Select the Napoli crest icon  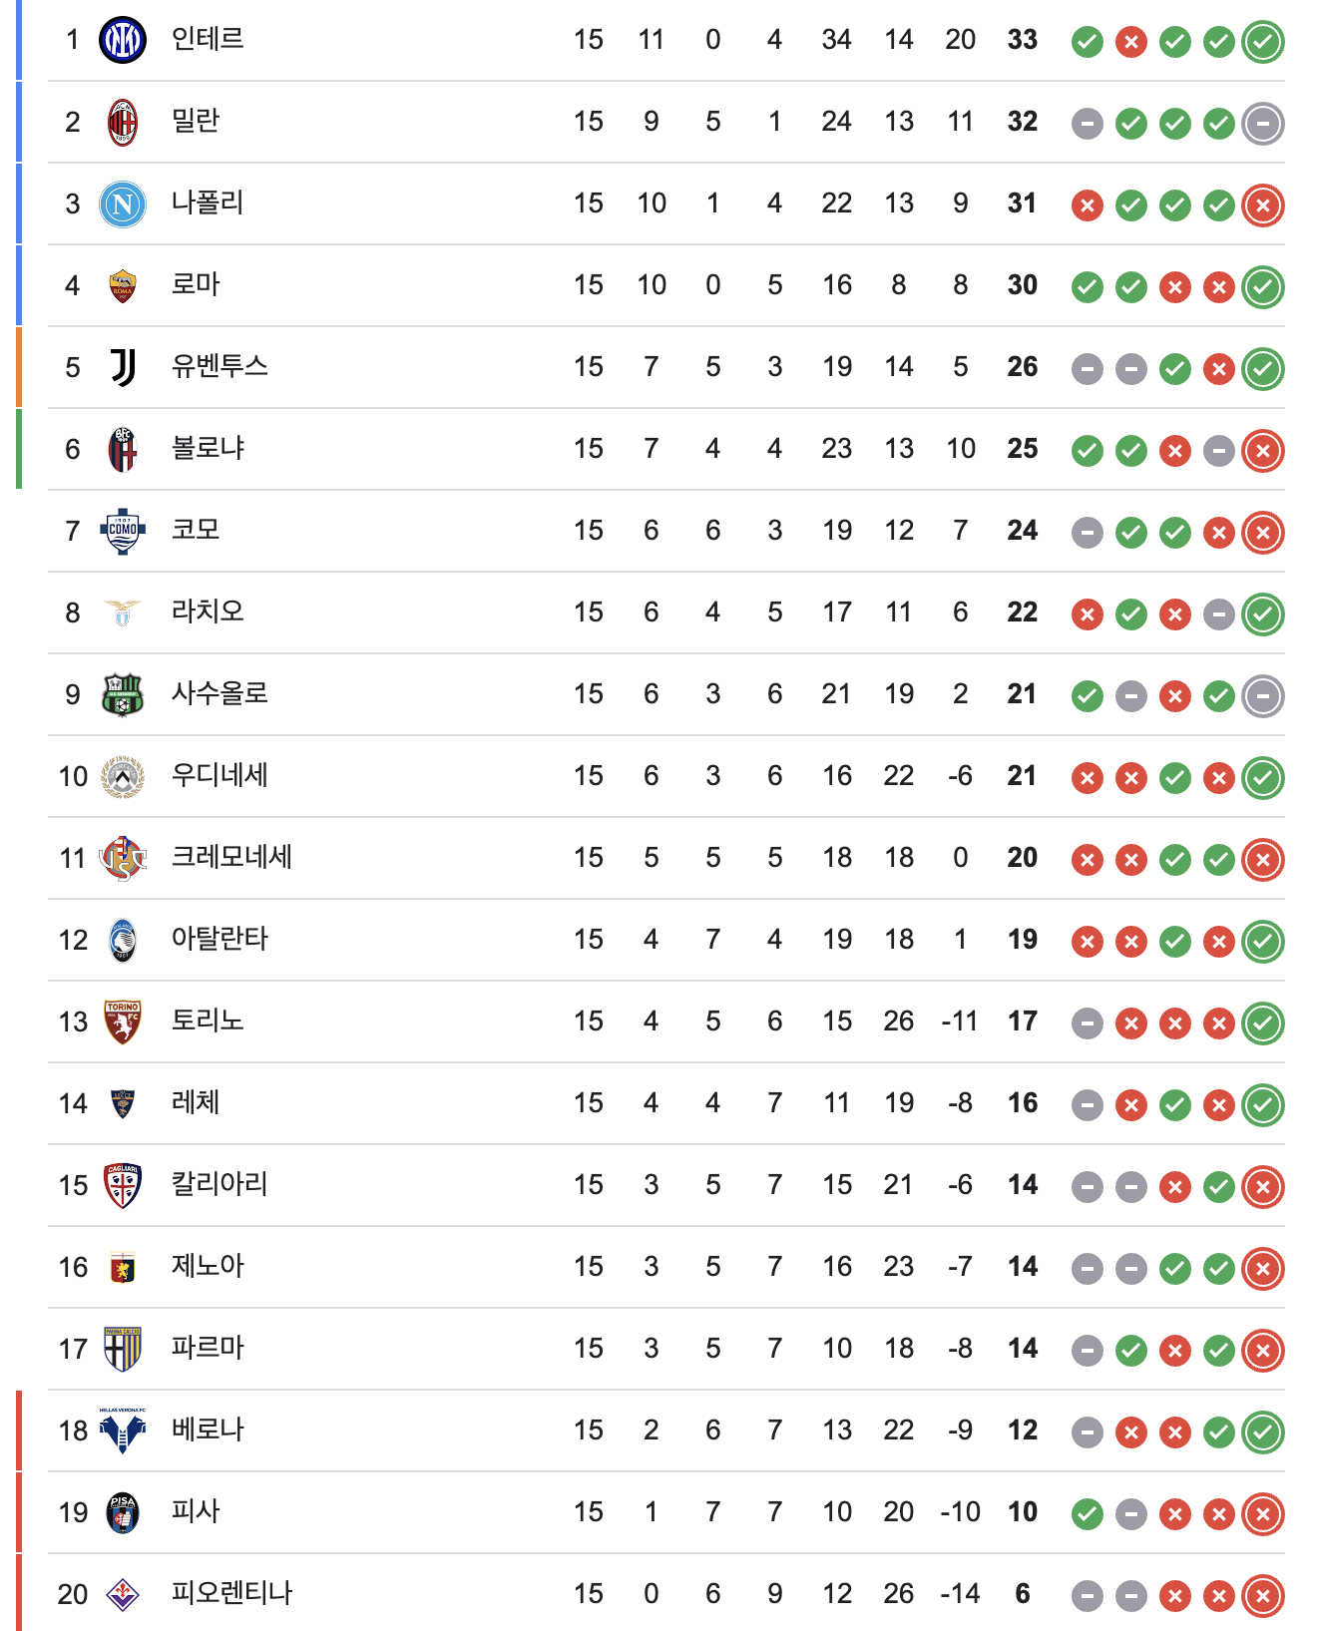click(123, 204)
